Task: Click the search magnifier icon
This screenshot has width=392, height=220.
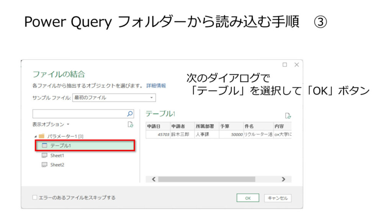Action: click(x=130, y=114)
